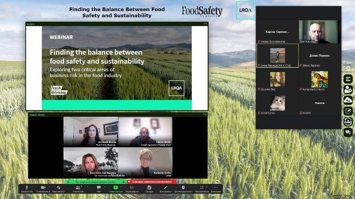The image size is (355, 199).
Task: Select Adrienne Blume's video feed
Action: pos(91,132)
